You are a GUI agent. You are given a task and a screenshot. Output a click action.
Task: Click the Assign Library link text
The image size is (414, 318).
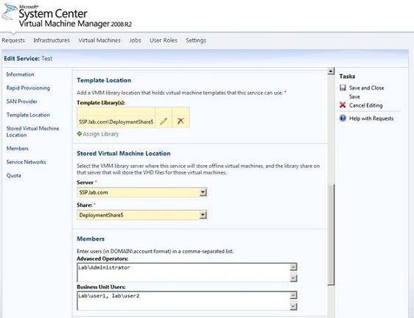tap(101, 134)
